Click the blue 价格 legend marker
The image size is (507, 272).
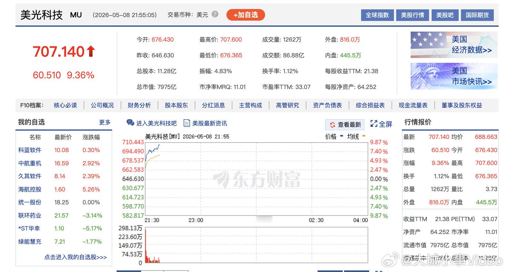pyautogui.click(x=341, y=136)
